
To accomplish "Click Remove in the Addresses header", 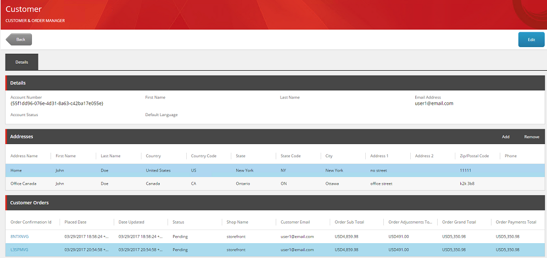I will pyautogui.click(x=531, y=137).
